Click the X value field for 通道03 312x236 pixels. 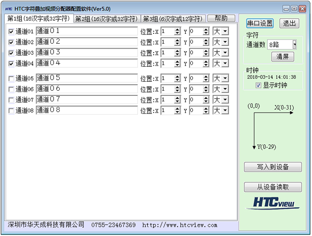tap(167, 53)
